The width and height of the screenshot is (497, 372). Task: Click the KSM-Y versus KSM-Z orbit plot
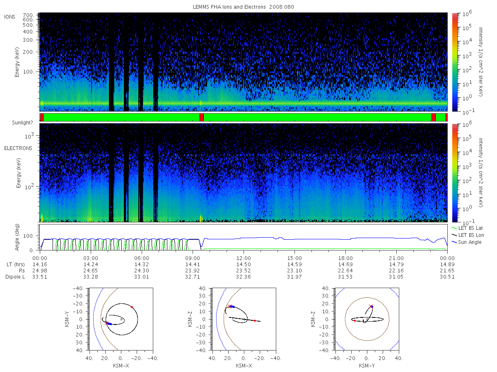367,319
